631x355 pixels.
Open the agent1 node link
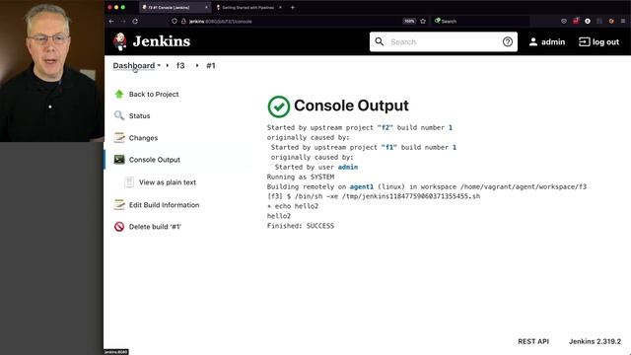362,186
